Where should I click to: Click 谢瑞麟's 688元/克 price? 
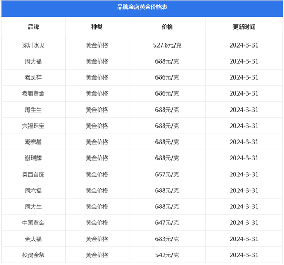(x=167, y=158)
